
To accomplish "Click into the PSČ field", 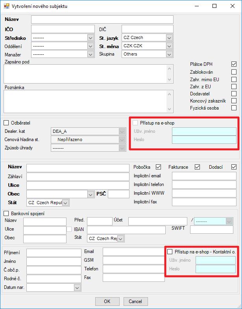I will [119, 194].
